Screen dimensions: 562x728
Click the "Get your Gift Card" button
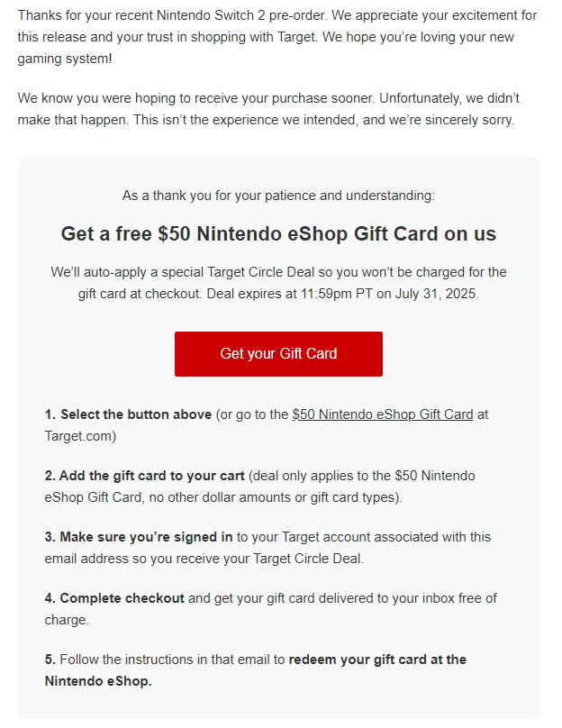click(x=278, y=353)
